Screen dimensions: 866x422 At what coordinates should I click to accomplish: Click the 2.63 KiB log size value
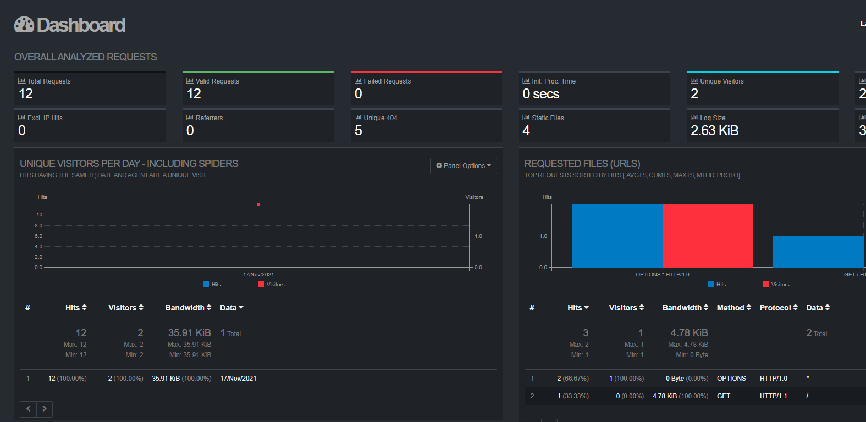(x=714, y=130)
